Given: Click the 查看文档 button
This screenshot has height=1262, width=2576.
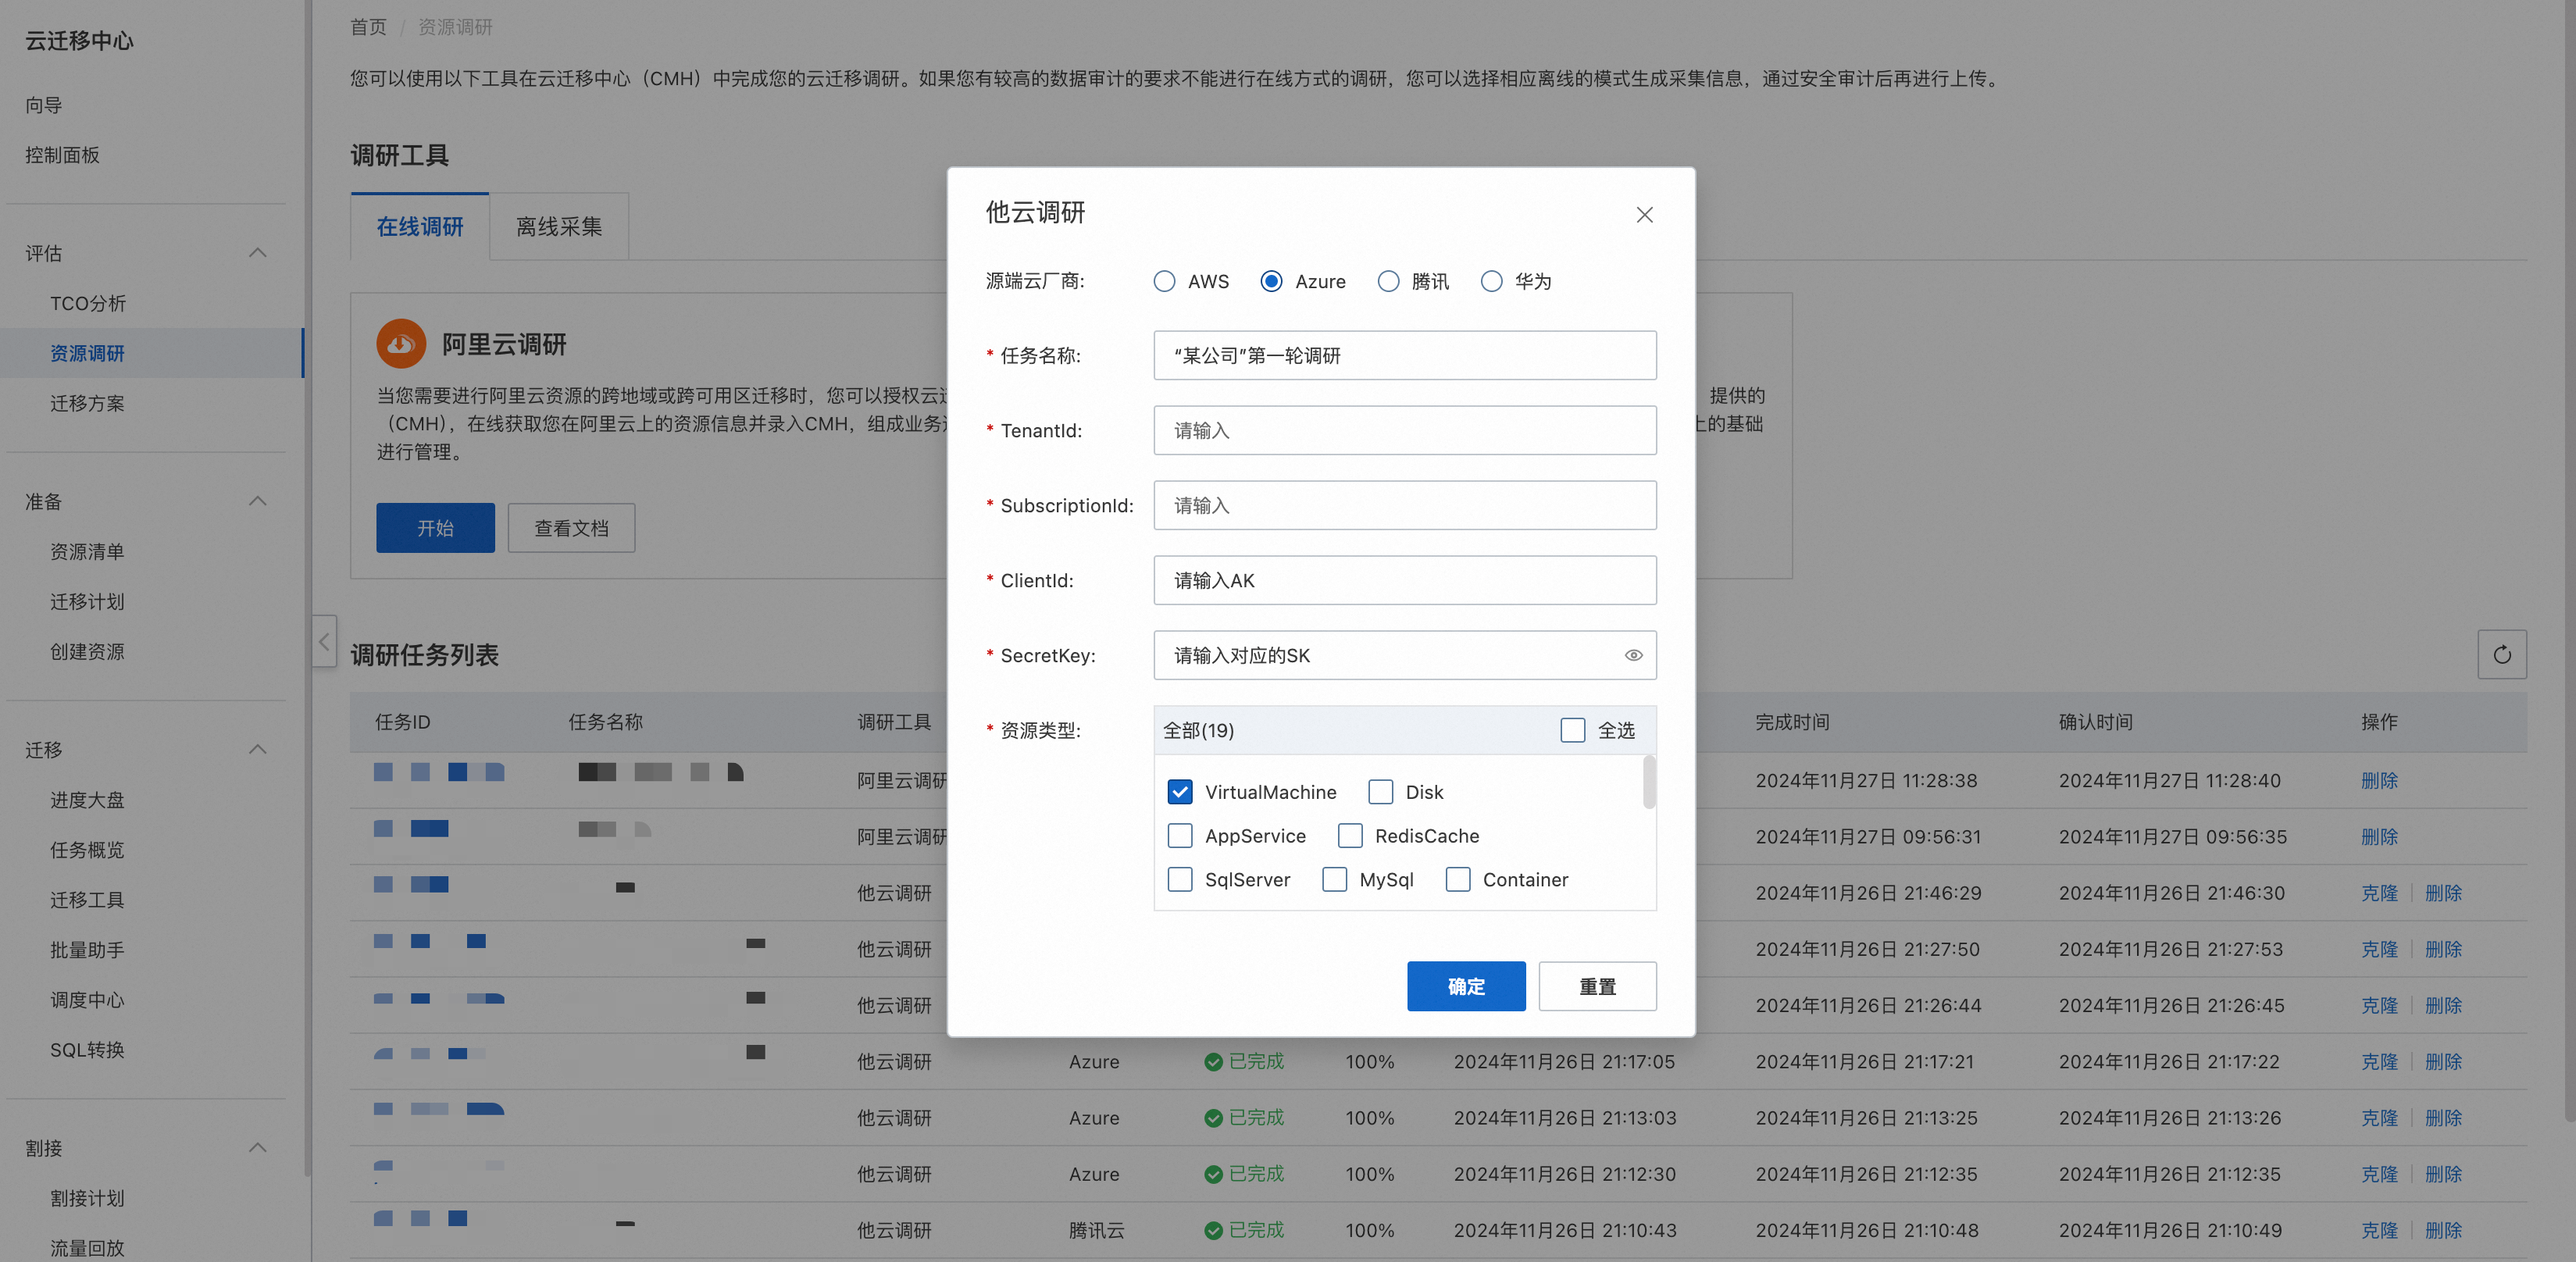Looking at the screenshot, I should tap(571, 527).
